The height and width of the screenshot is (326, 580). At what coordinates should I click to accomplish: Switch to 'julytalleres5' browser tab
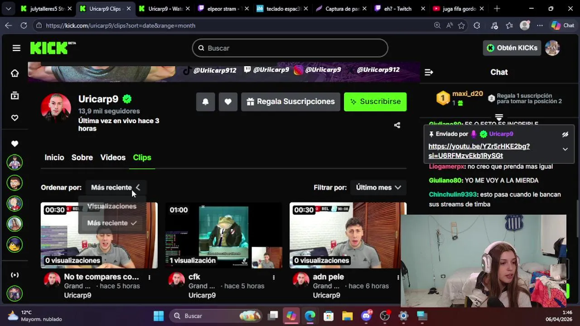tap(46, 9)
